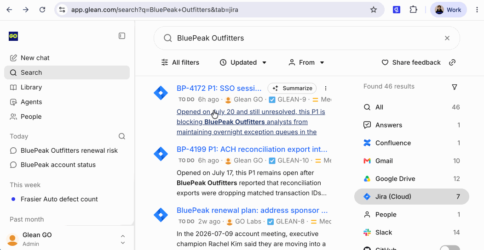Start a New chat
This screenshot has height=250, width=484.
tap(67, 58)
